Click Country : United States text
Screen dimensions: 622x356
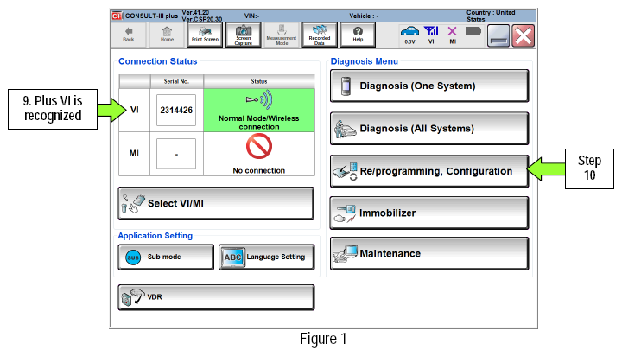(x=491, y=16)
